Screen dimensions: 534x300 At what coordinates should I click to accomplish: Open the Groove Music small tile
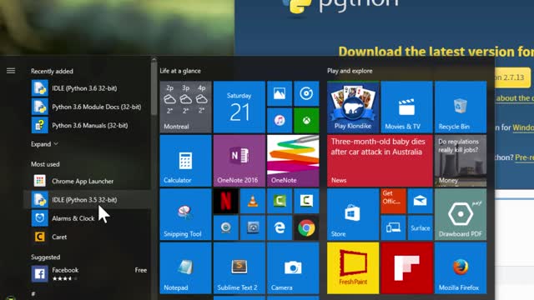[306, 93]
